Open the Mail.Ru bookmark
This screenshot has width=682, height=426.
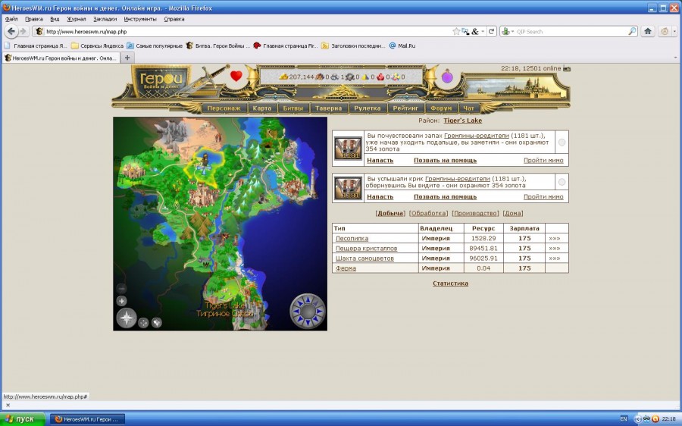(402, 45)
